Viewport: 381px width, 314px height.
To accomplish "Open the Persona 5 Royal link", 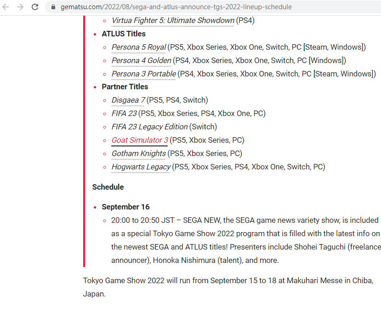I will coord(138,47).
